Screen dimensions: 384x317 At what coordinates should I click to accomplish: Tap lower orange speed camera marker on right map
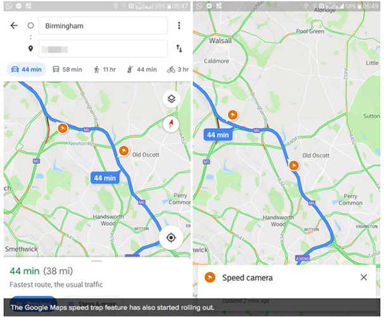tap(293, 165)
